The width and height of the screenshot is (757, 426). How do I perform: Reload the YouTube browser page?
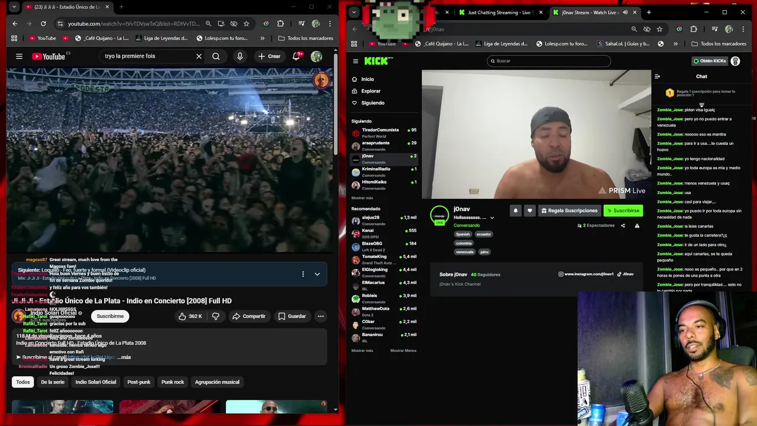(43, 24)
